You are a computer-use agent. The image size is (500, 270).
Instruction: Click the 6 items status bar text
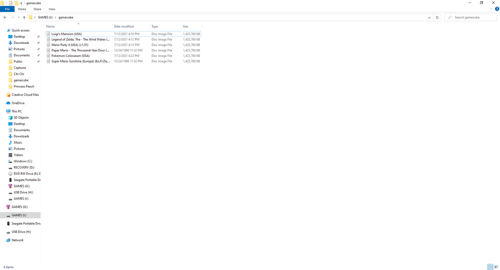[9, 267]
